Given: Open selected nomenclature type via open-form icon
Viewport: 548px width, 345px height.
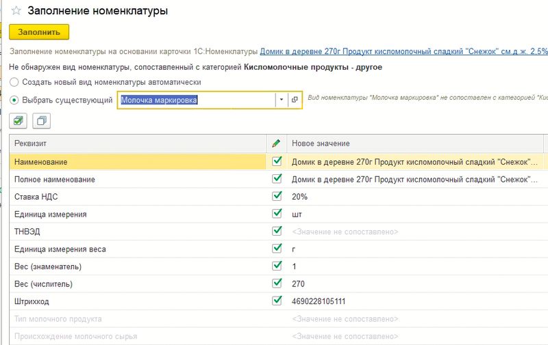Looking at the screenshot, I should (x=295, y=100).
